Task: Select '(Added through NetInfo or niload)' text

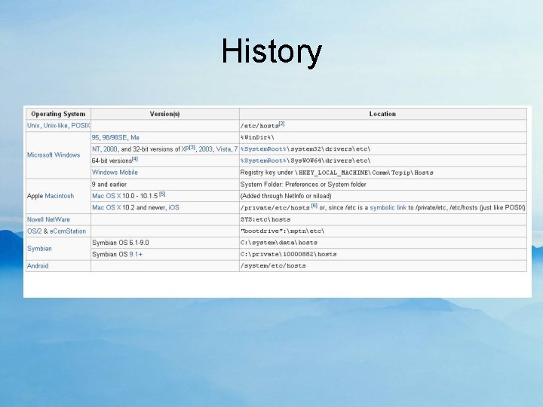Action: coord(286,196)
